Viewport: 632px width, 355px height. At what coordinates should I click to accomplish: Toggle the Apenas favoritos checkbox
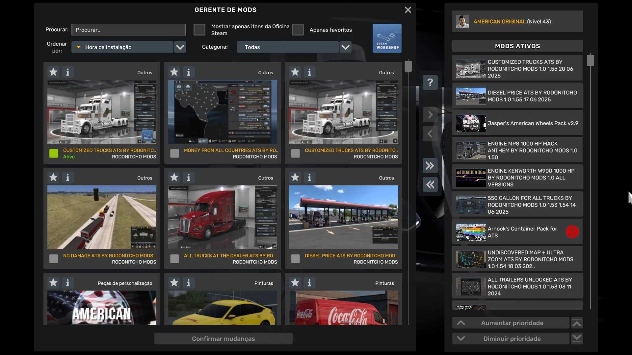pyautogui.click(x=298, y=30)
